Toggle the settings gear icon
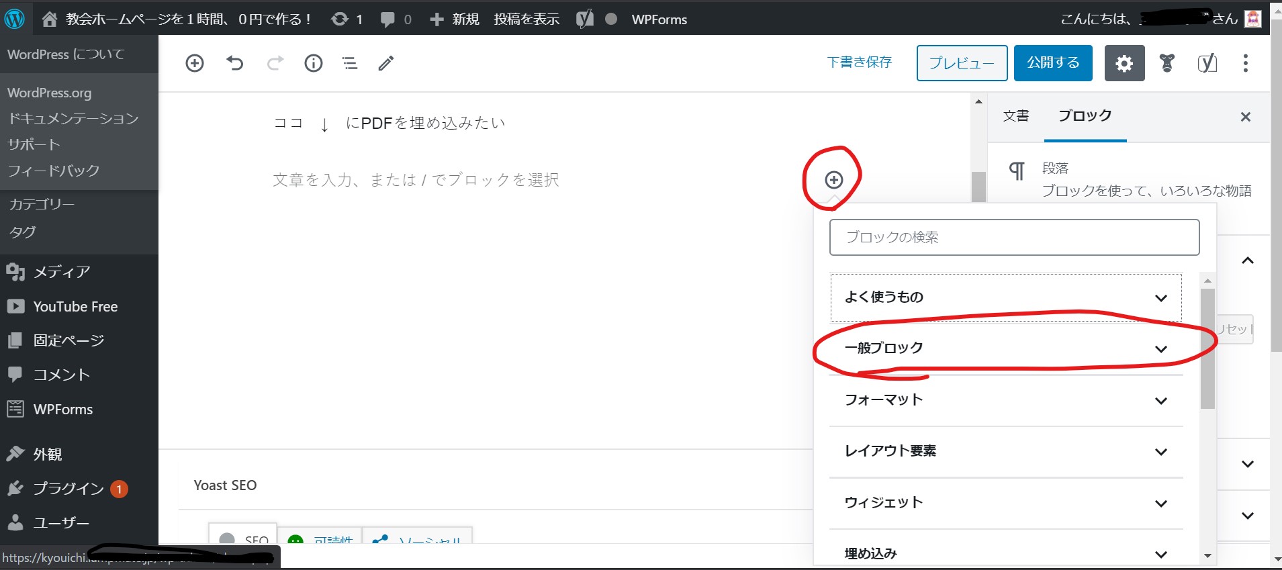The width and height of the screenshot is (1282, 570). tap(1124, 63)
